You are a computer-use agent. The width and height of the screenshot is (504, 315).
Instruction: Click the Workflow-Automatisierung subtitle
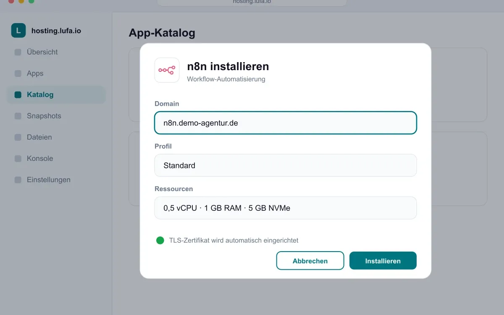(x=226, y=79)
